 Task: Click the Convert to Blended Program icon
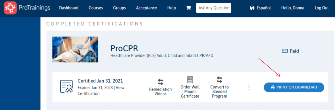tap(219, 80)
